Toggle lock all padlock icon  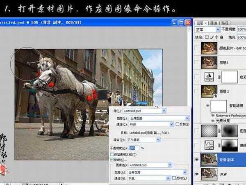(221, 37)
